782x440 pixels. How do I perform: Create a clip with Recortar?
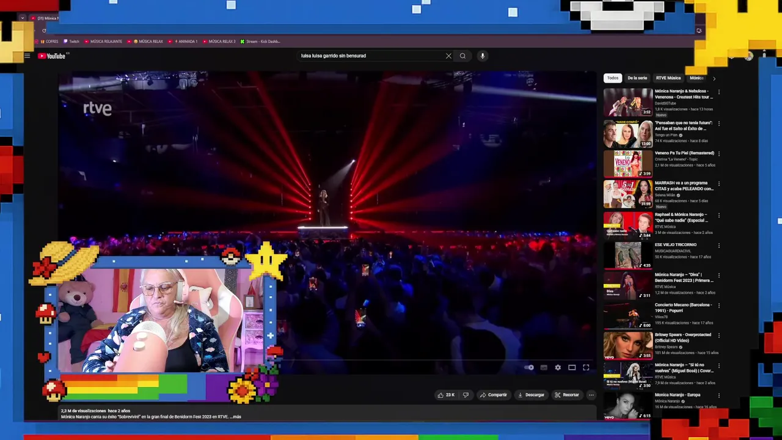click(x=567, y=395)
